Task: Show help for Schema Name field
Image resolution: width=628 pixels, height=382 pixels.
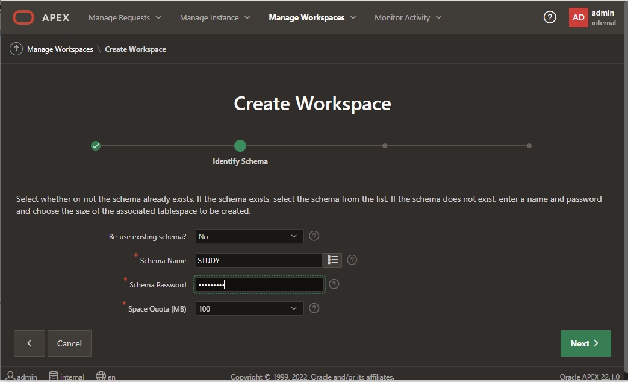Action: click(352, 260)
